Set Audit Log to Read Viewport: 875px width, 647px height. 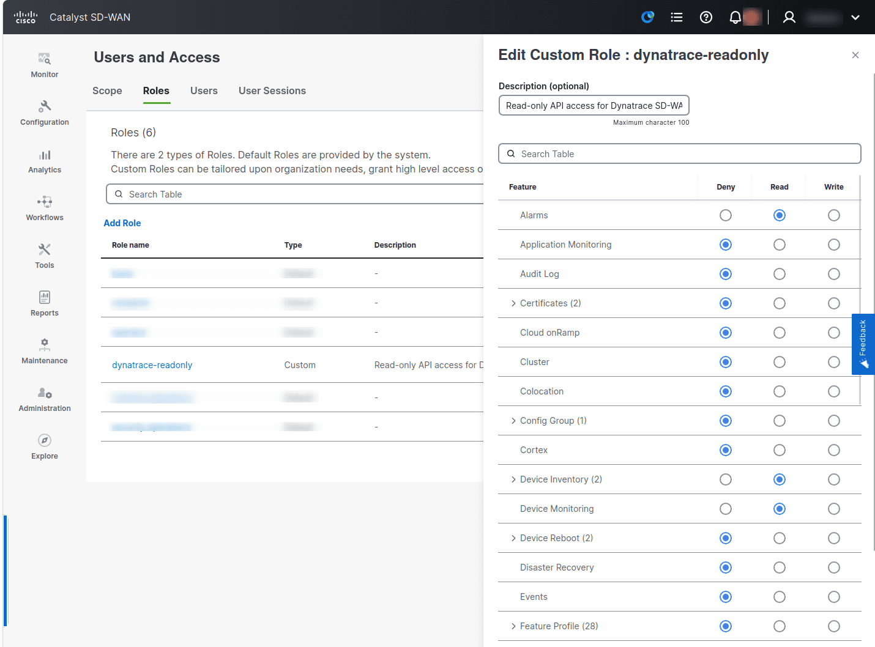click(x=780, y=274)
